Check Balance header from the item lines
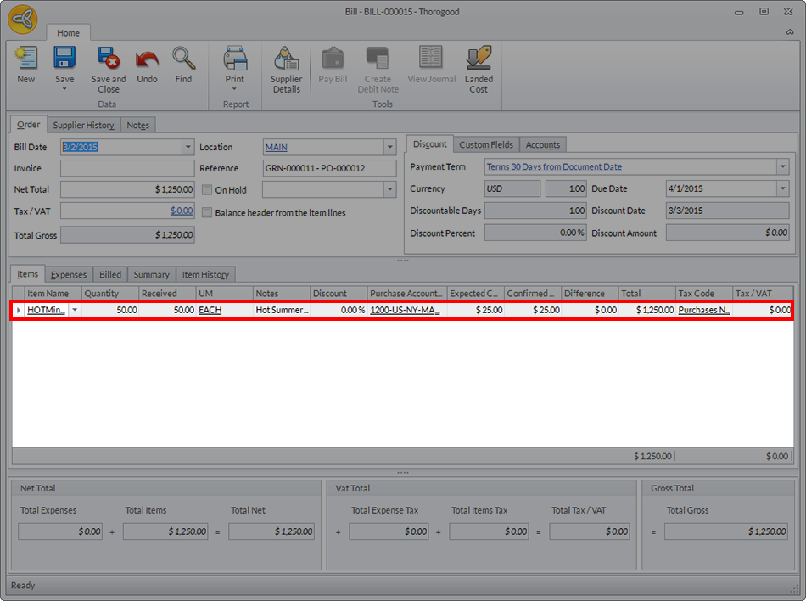The width and height of the screenshot is (806, 601). click(207, 212)
